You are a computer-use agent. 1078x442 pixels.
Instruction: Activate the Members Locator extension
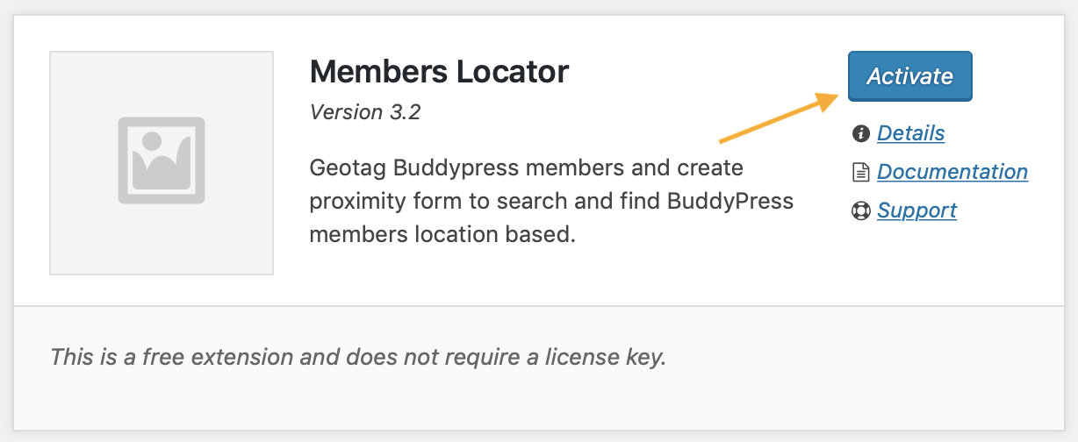pyautogui.click(x=909, y=76)
